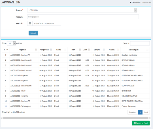Click the Dashboard home icon in breadcrumb

(x=131, y=3)
